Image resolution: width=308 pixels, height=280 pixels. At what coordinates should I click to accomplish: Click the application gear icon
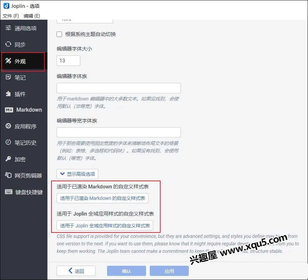click(x=8, y=126)
